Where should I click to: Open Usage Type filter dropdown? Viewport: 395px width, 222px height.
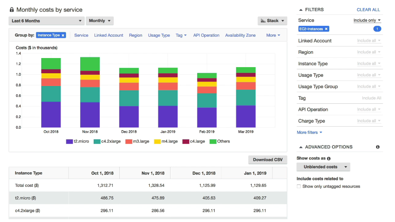[x=369, y=75]
